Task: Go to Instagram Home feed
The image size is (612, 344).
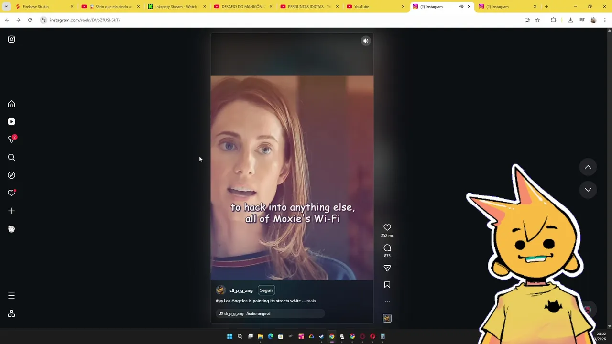Action: point(11,104)
